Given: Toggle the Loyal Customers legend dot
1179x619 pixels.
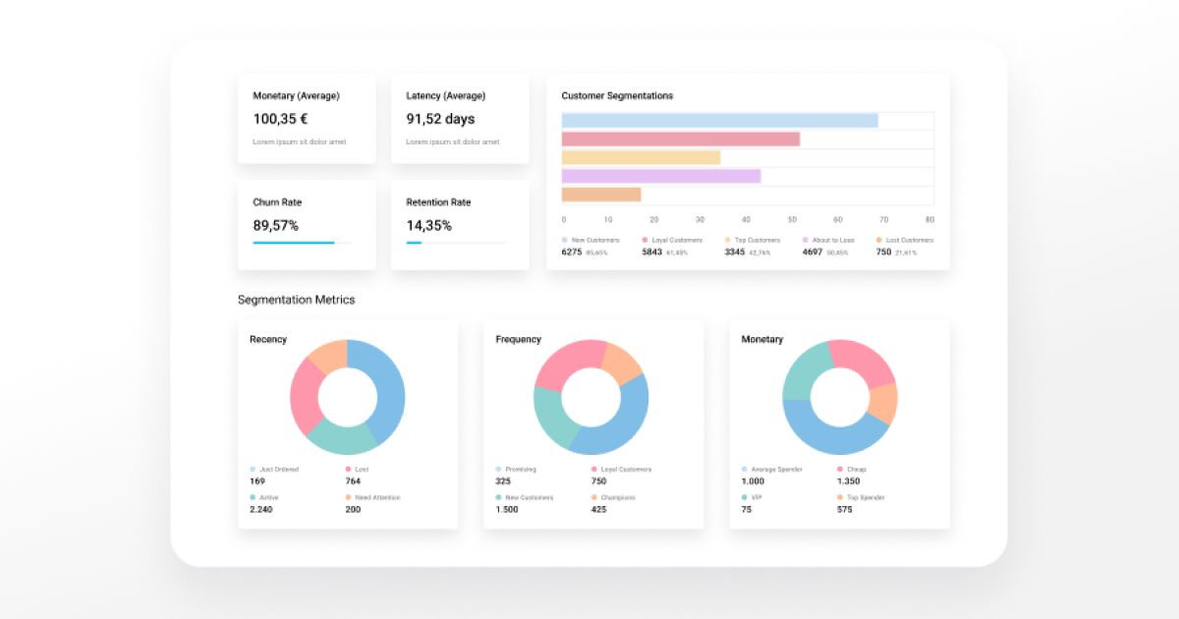Looking at the screenshot, I should (x=646, y=240).
